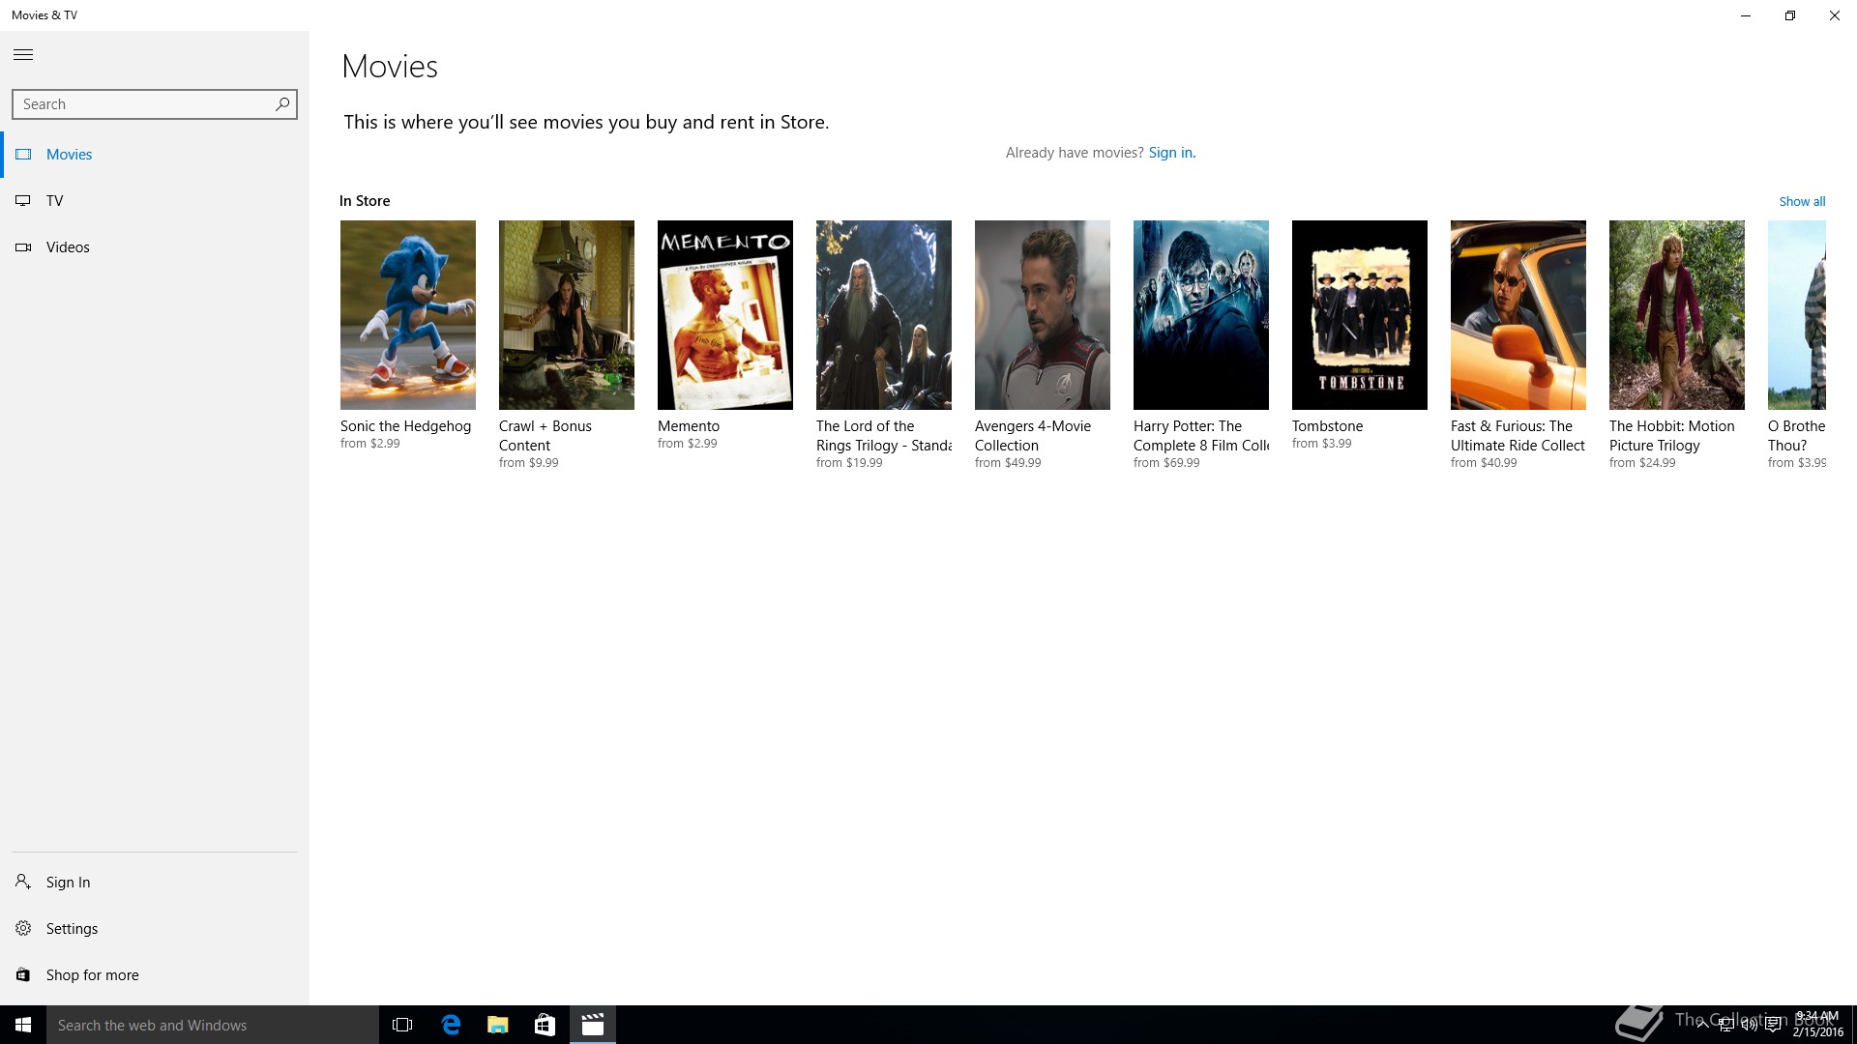Click the "from $19.99" price

point(849,463)
